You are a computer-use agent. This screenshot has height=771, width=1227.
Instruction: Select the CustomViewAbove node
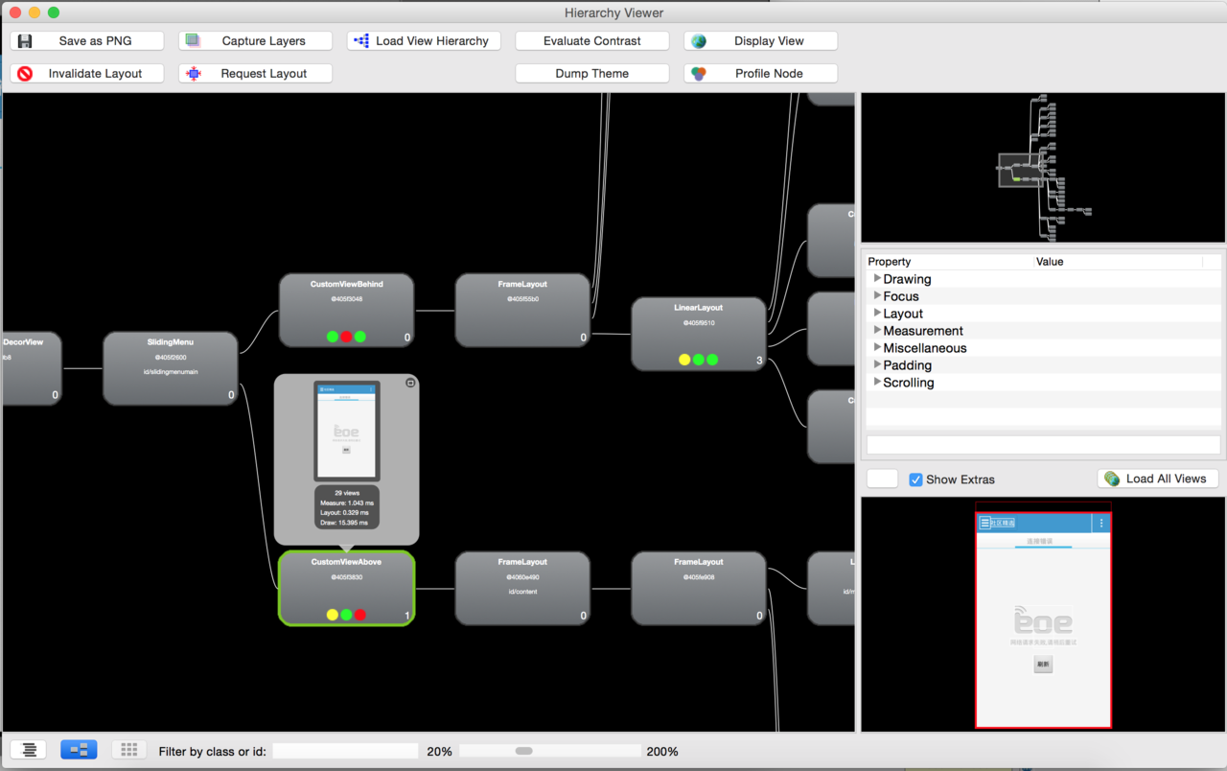[x=346, y=588]
